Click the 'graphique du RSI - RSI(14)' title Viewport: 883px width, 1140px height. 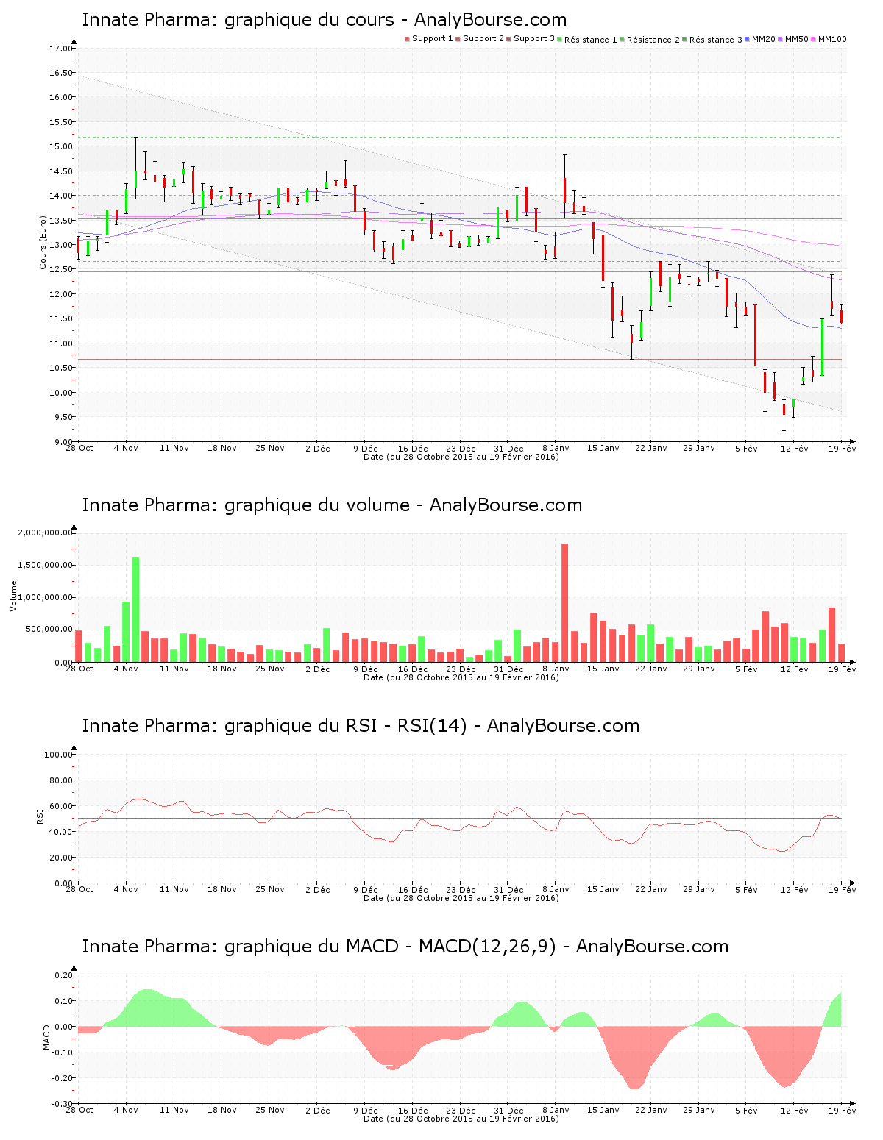pos(361,726)
